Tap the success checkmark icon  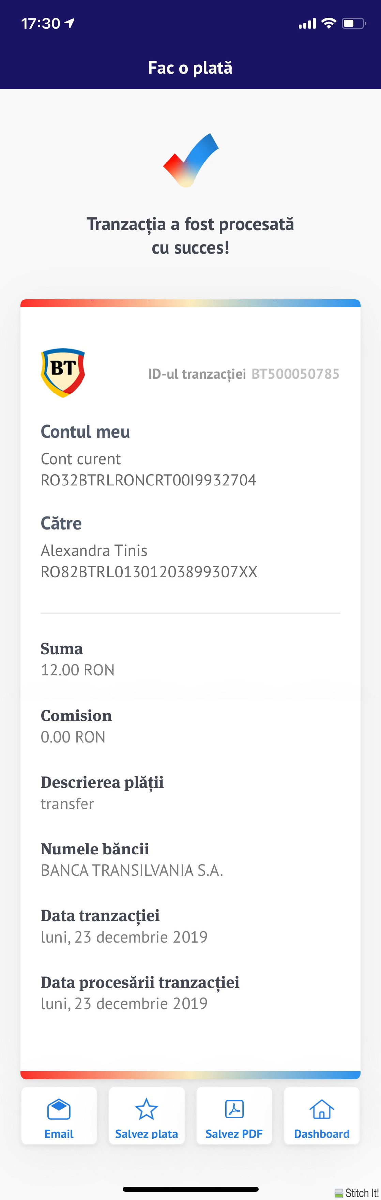[x=190, y=160]
